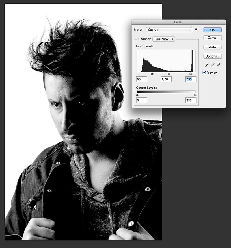
Task: Open the Preset dropdown showing Custom
Action: [169, 30]
